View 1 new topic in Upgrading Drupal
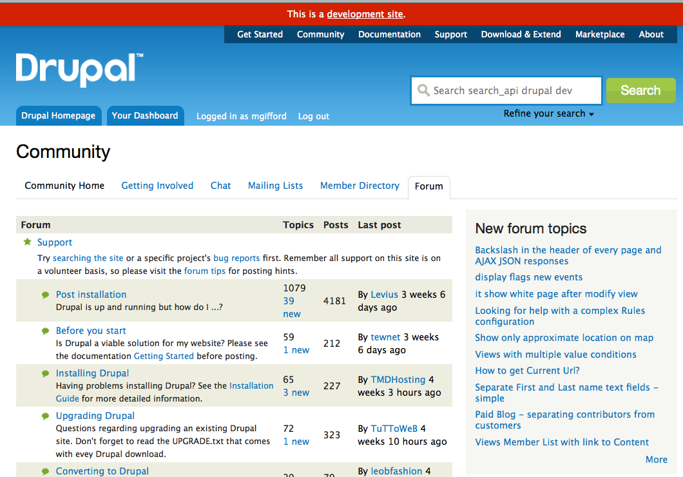This screenshot has height=477, width=683. tap(296, 442)
